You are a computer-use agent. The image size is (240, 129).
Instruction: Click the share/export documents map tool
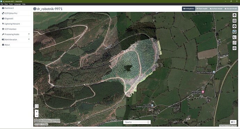(x=234, y=43)
